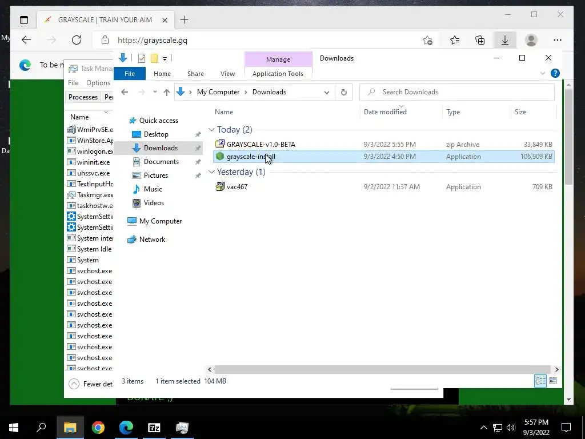585x439 pixels.
Task: Open Explorer File menu
Action: [x=130, y=74]
